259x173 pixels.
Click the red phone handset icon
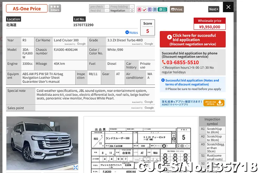pos(164,62)
